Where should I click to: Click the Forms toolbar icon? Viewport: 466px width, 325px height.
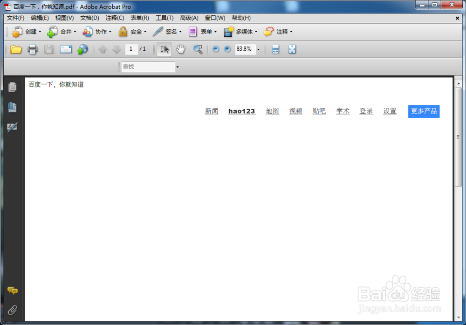[192, 32]
